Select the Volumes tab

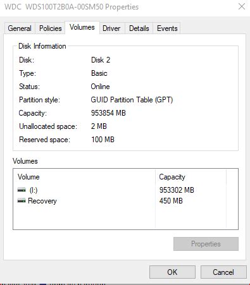[x=82, y=27]
